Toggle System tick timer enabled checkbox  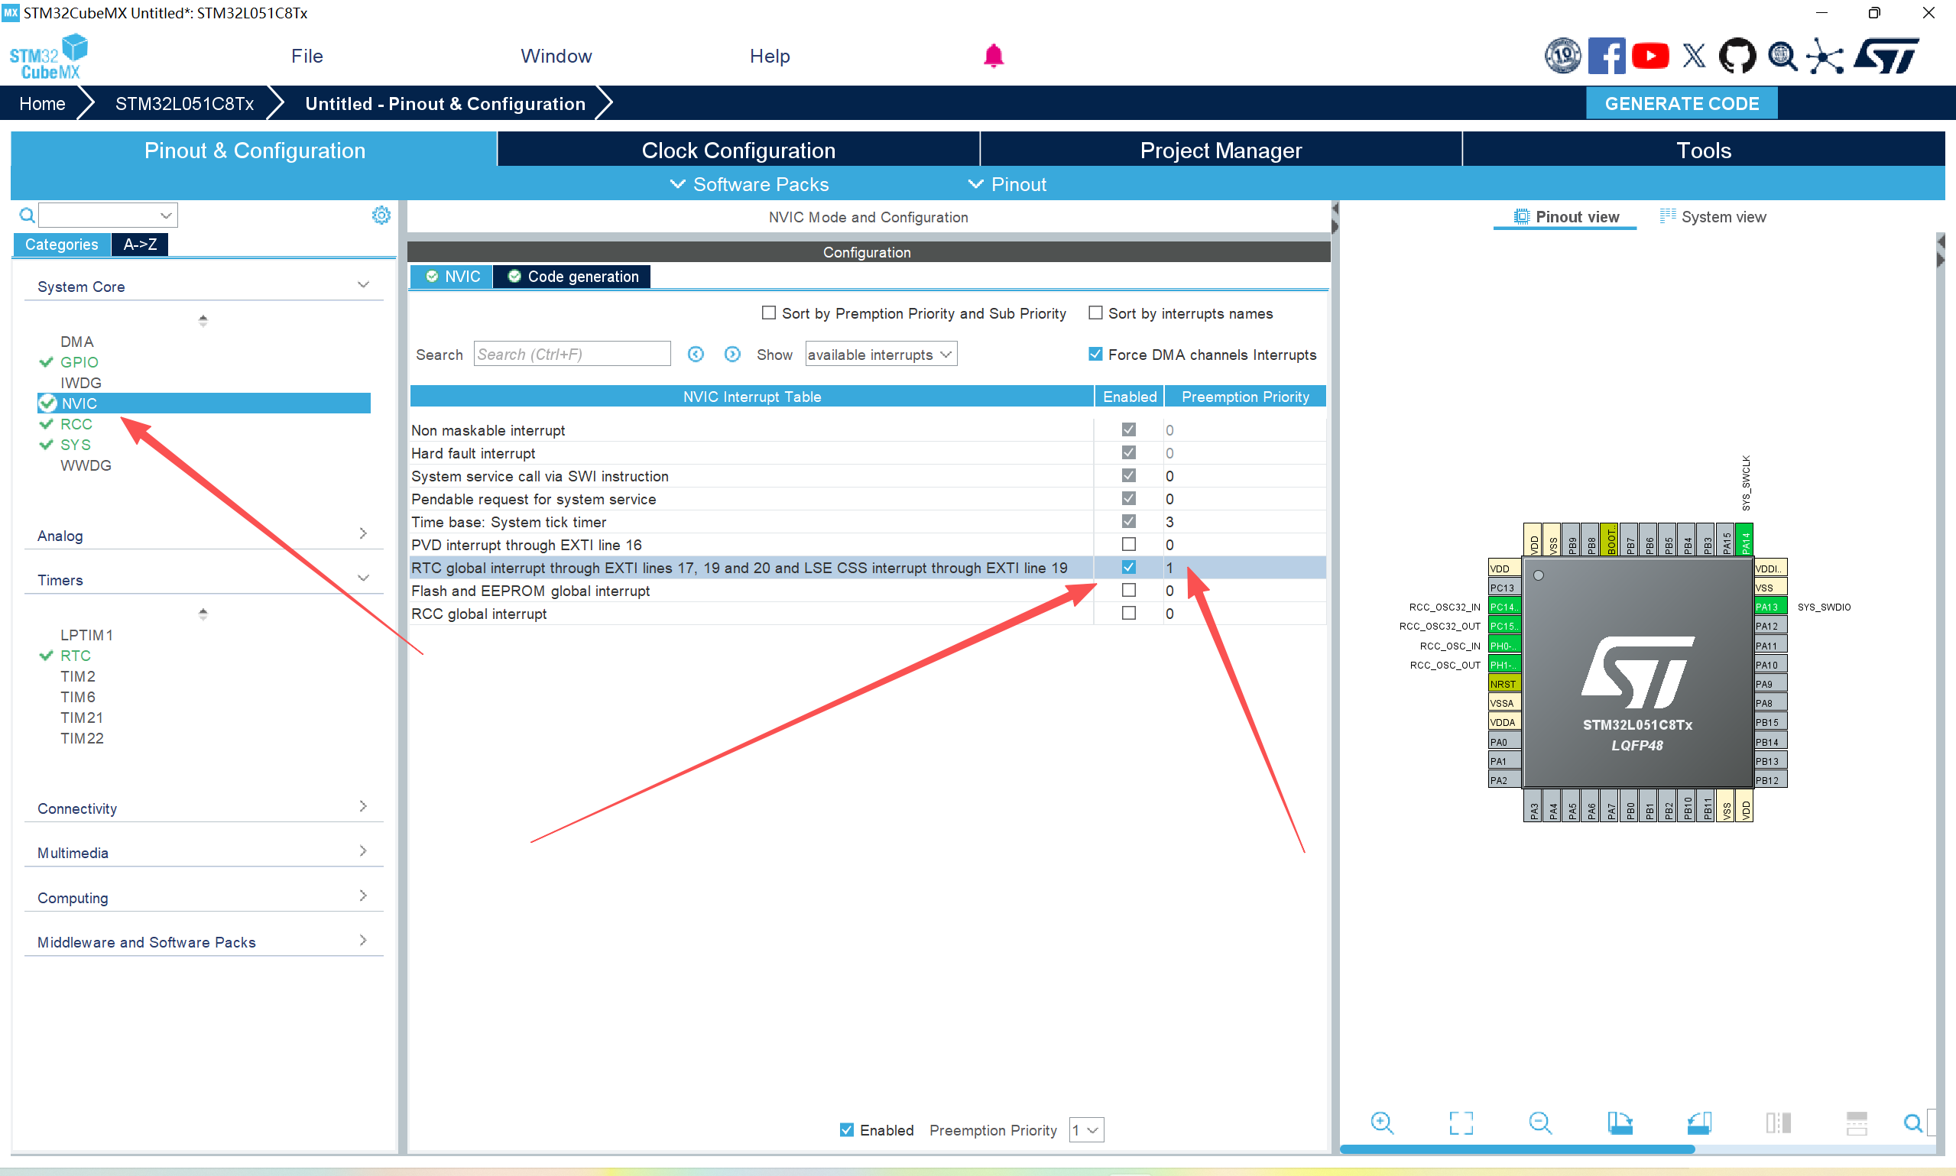click(1127, 521)
